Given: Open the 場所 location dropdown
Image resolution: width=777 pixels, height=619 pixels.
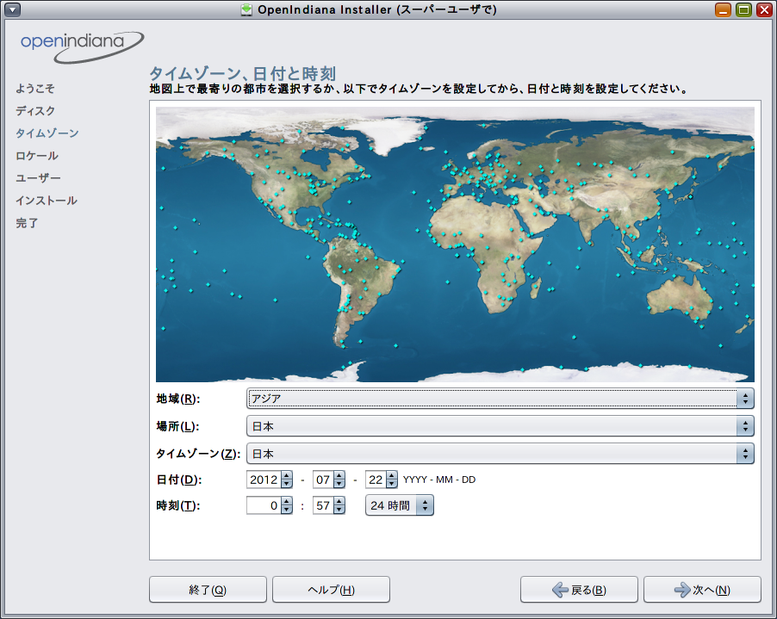Looking at the screenshot, I should (500, 426).
